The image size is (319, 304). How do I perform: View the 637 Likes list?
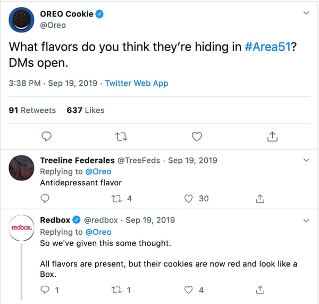(86, 110)
